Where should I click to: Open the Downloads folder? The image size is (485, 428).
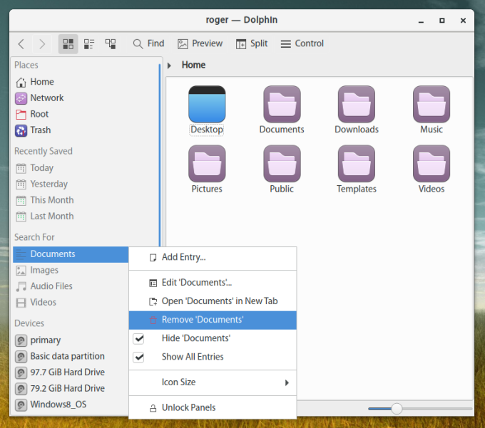coord(357,110)
